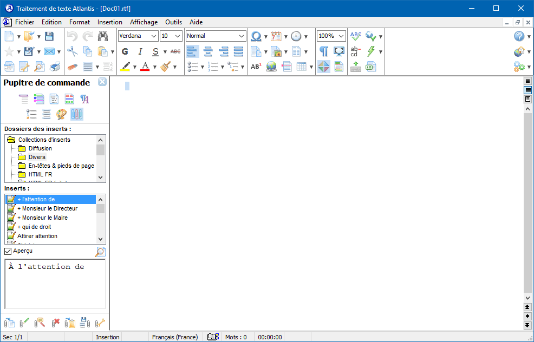Click the floppy disk save icon
This screenshot has height=342, width=534.
pyautogui.click(x=49, y=36)
